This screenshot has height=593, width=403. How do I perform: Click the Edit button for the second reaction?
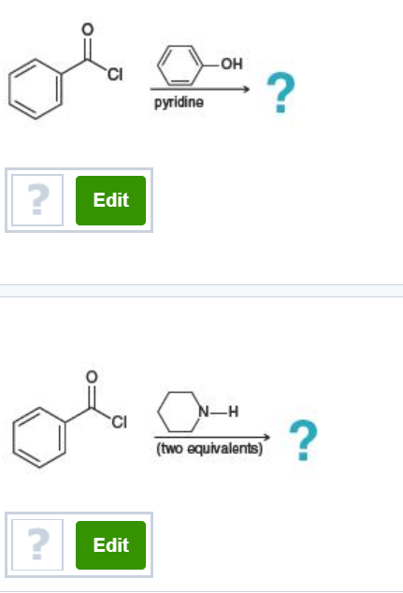coord(110,545)
